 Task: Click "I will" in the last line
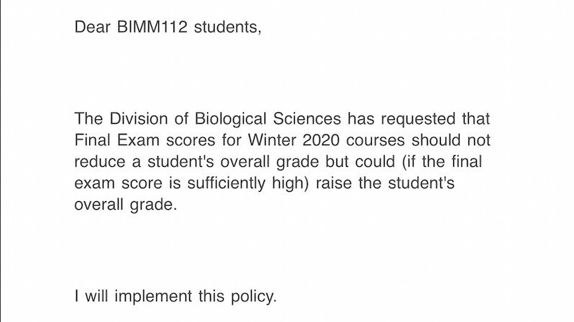91,295
